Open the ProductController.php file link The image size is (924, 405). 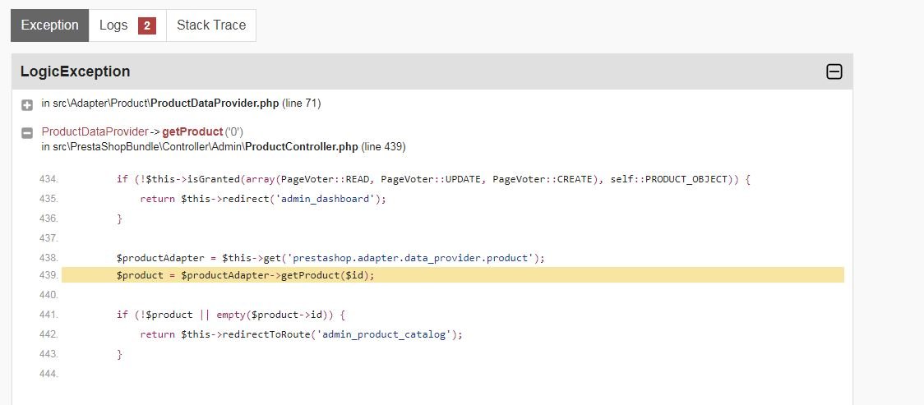(x=301, y=146)
